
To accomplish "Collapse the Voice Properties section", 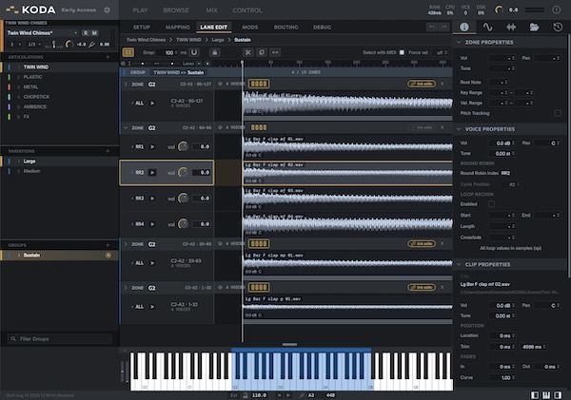I will click(459, 129).
